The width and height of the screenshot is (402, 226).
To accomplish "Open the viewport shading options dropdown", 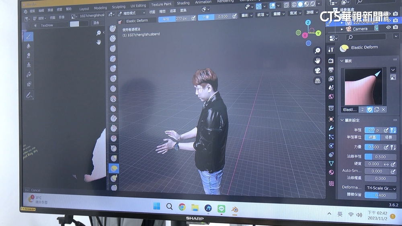I will click(x=319, y=3).
